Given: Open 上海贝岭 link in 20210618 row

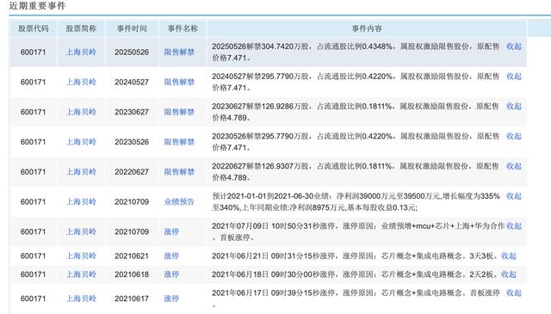Looking at the screenshot, I should pos(81,274).
